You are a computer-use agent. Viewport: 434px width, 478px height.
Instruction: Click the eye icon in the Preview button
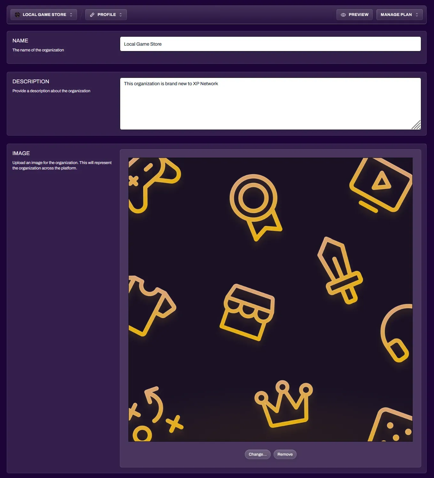pos(343,15)
